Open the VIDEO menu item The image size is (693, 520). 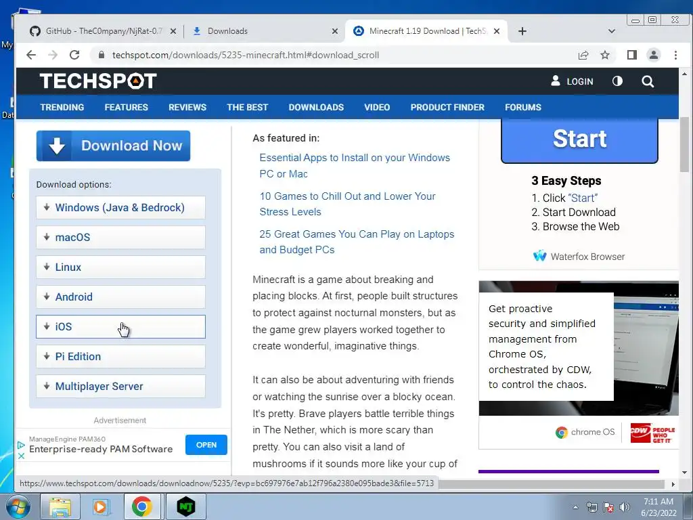pyautogui.click(x=377, y=107)
